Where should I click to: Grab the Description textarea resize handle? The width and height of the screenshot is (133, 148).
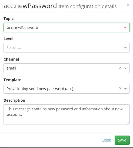pyautogui.click(x=128, y=123)
